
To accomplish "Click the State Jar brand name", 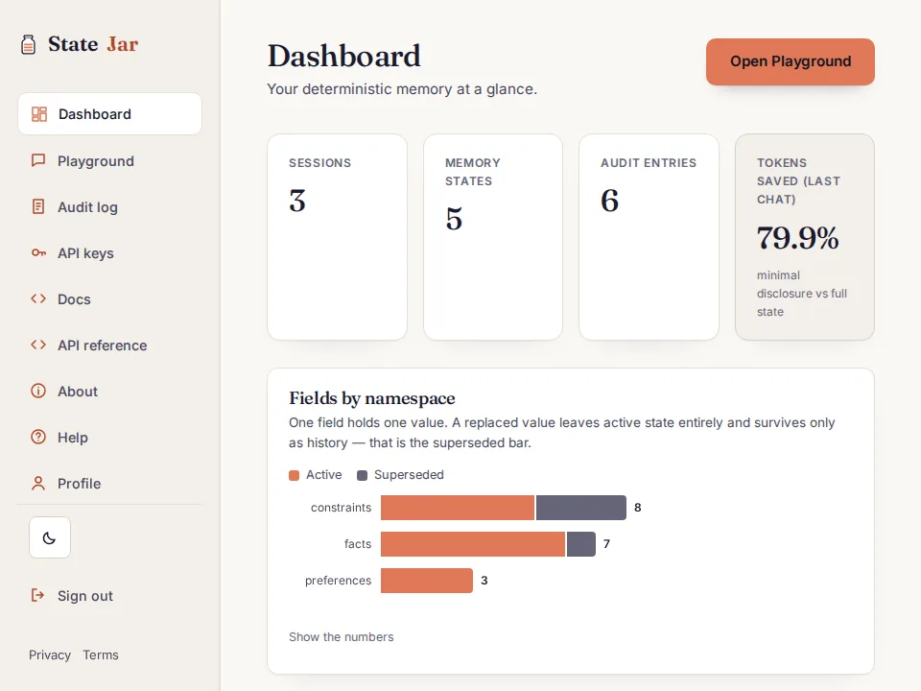I will tap(93, 44).
